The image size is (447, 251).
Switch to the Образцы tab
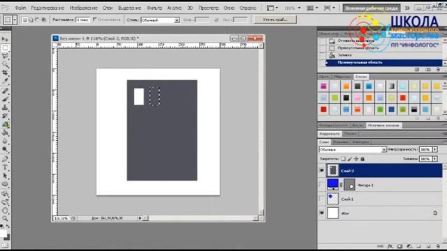(342, 77)
